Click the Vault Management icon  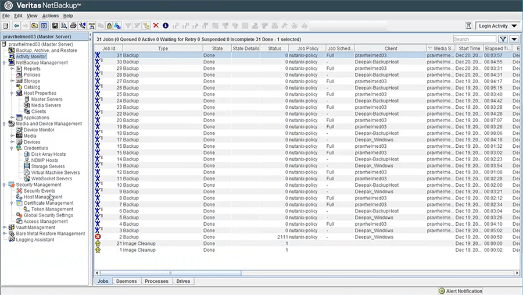[x=12, y=227]
